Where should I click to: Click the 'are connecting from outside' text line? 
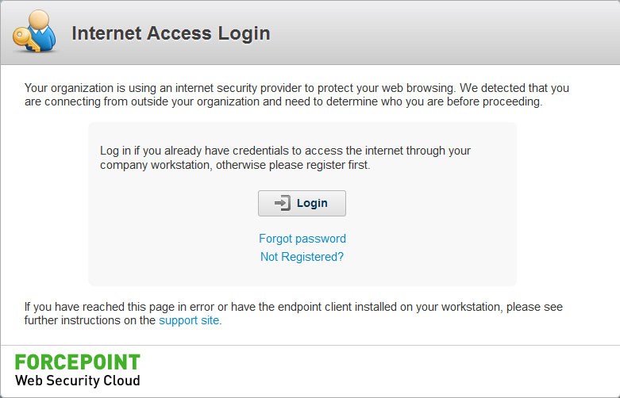click(x=283, y=101)
